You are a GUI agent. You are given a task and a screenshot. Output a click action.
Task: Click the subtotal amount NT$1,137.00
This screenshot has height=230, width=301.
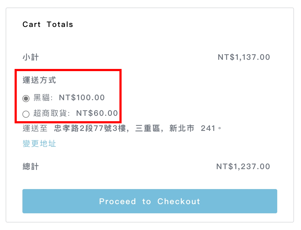point(244,57)
